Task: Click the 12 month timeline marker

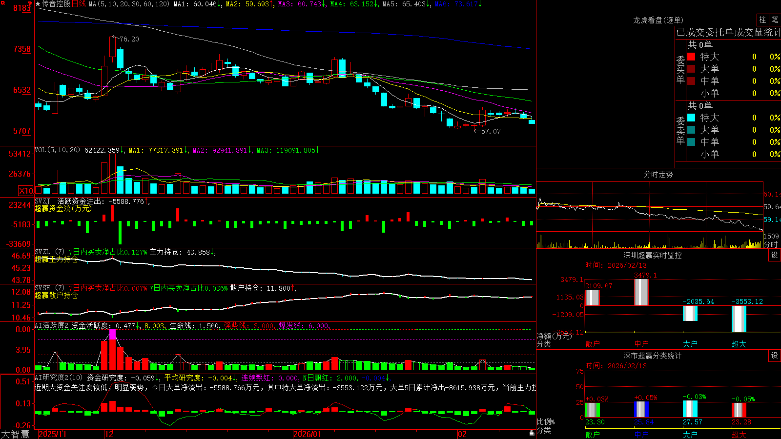Action: point(109,434)
